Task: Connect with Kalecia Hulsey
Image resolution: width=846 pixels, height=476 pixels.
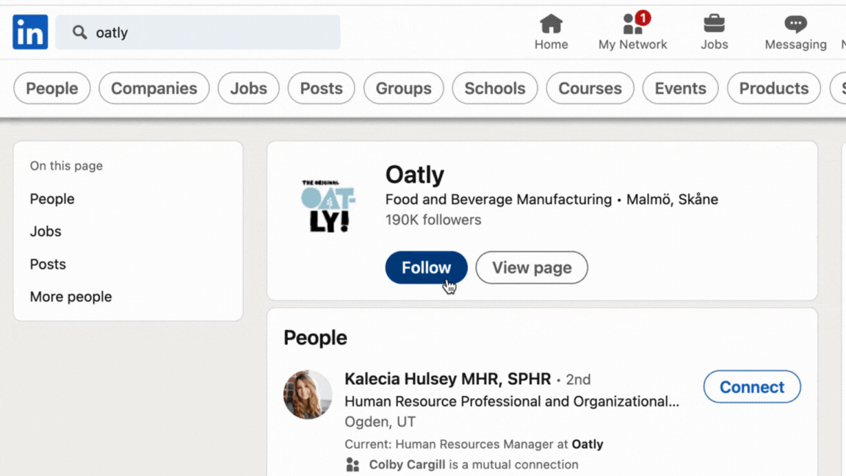Action: pos(751,387)
